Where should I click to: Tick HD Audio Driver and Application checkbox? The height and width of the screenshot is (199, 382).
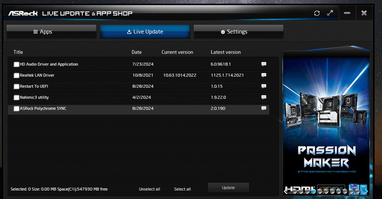(16, 64)
